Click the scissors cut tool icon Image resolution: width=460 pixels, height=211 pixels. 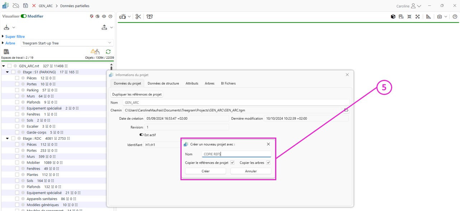(x=138, y=16)
